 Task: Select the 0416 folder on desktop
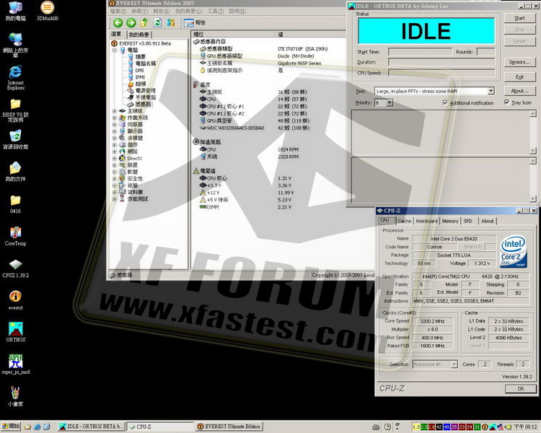tap(16, 204)
